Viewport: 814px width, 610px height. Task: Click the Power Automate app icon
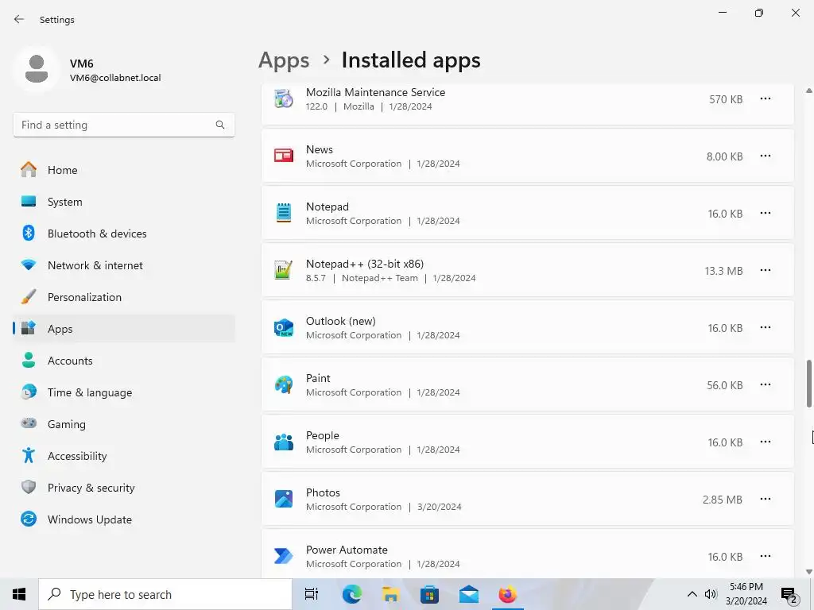(284, 556)
